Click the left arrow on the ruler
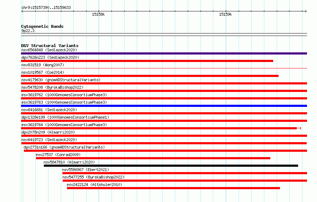Viewport: 317px width, 202px height. click(22, 11)
